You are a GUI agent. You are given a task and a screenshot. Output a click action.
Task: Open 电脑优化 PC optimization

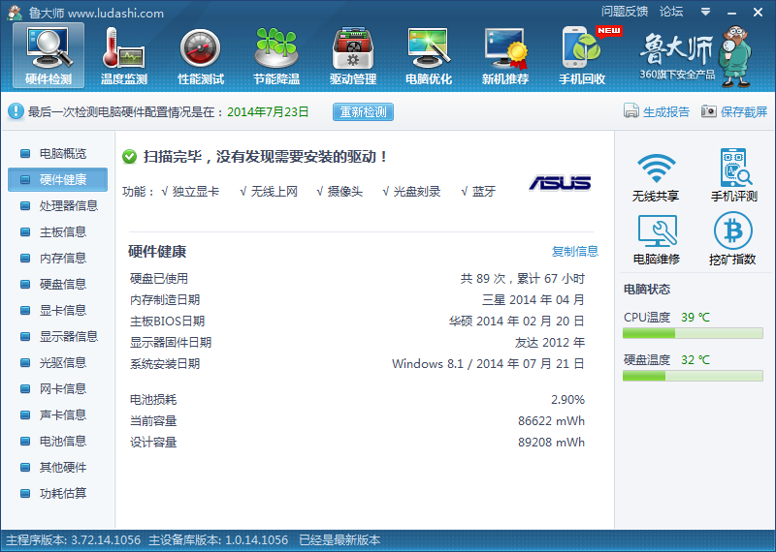pyautogui.click(x=429, y=56)
